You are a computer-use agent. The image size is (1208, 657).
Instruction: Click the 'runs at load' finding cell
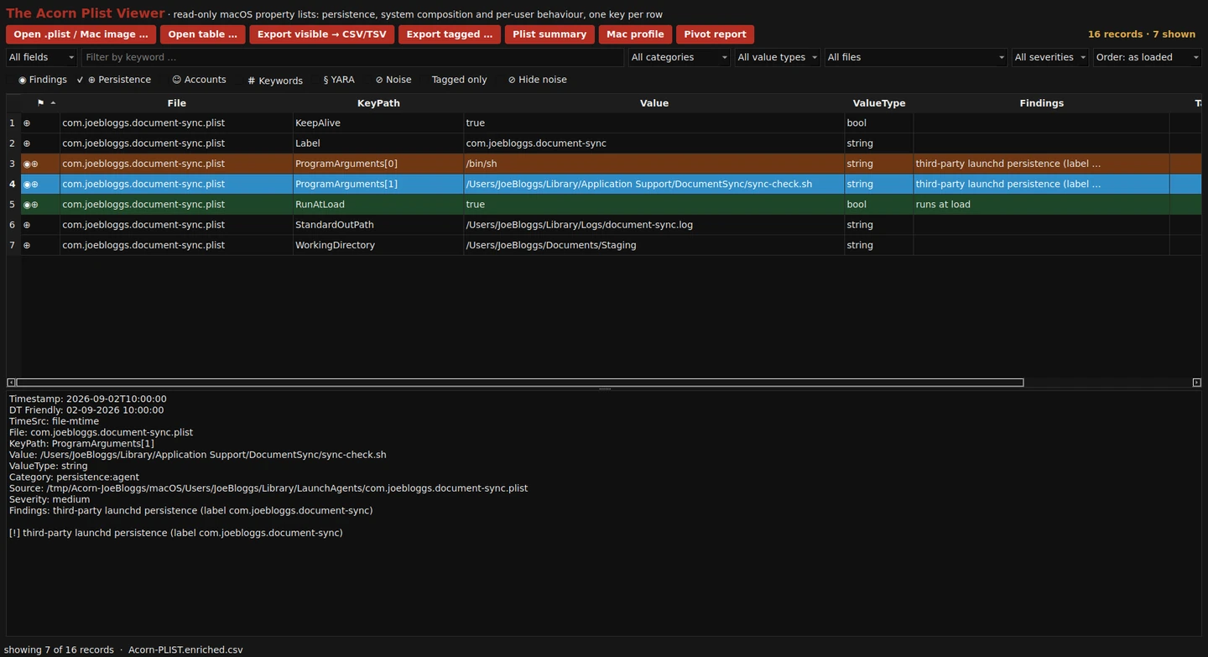tap(1041, 205)
